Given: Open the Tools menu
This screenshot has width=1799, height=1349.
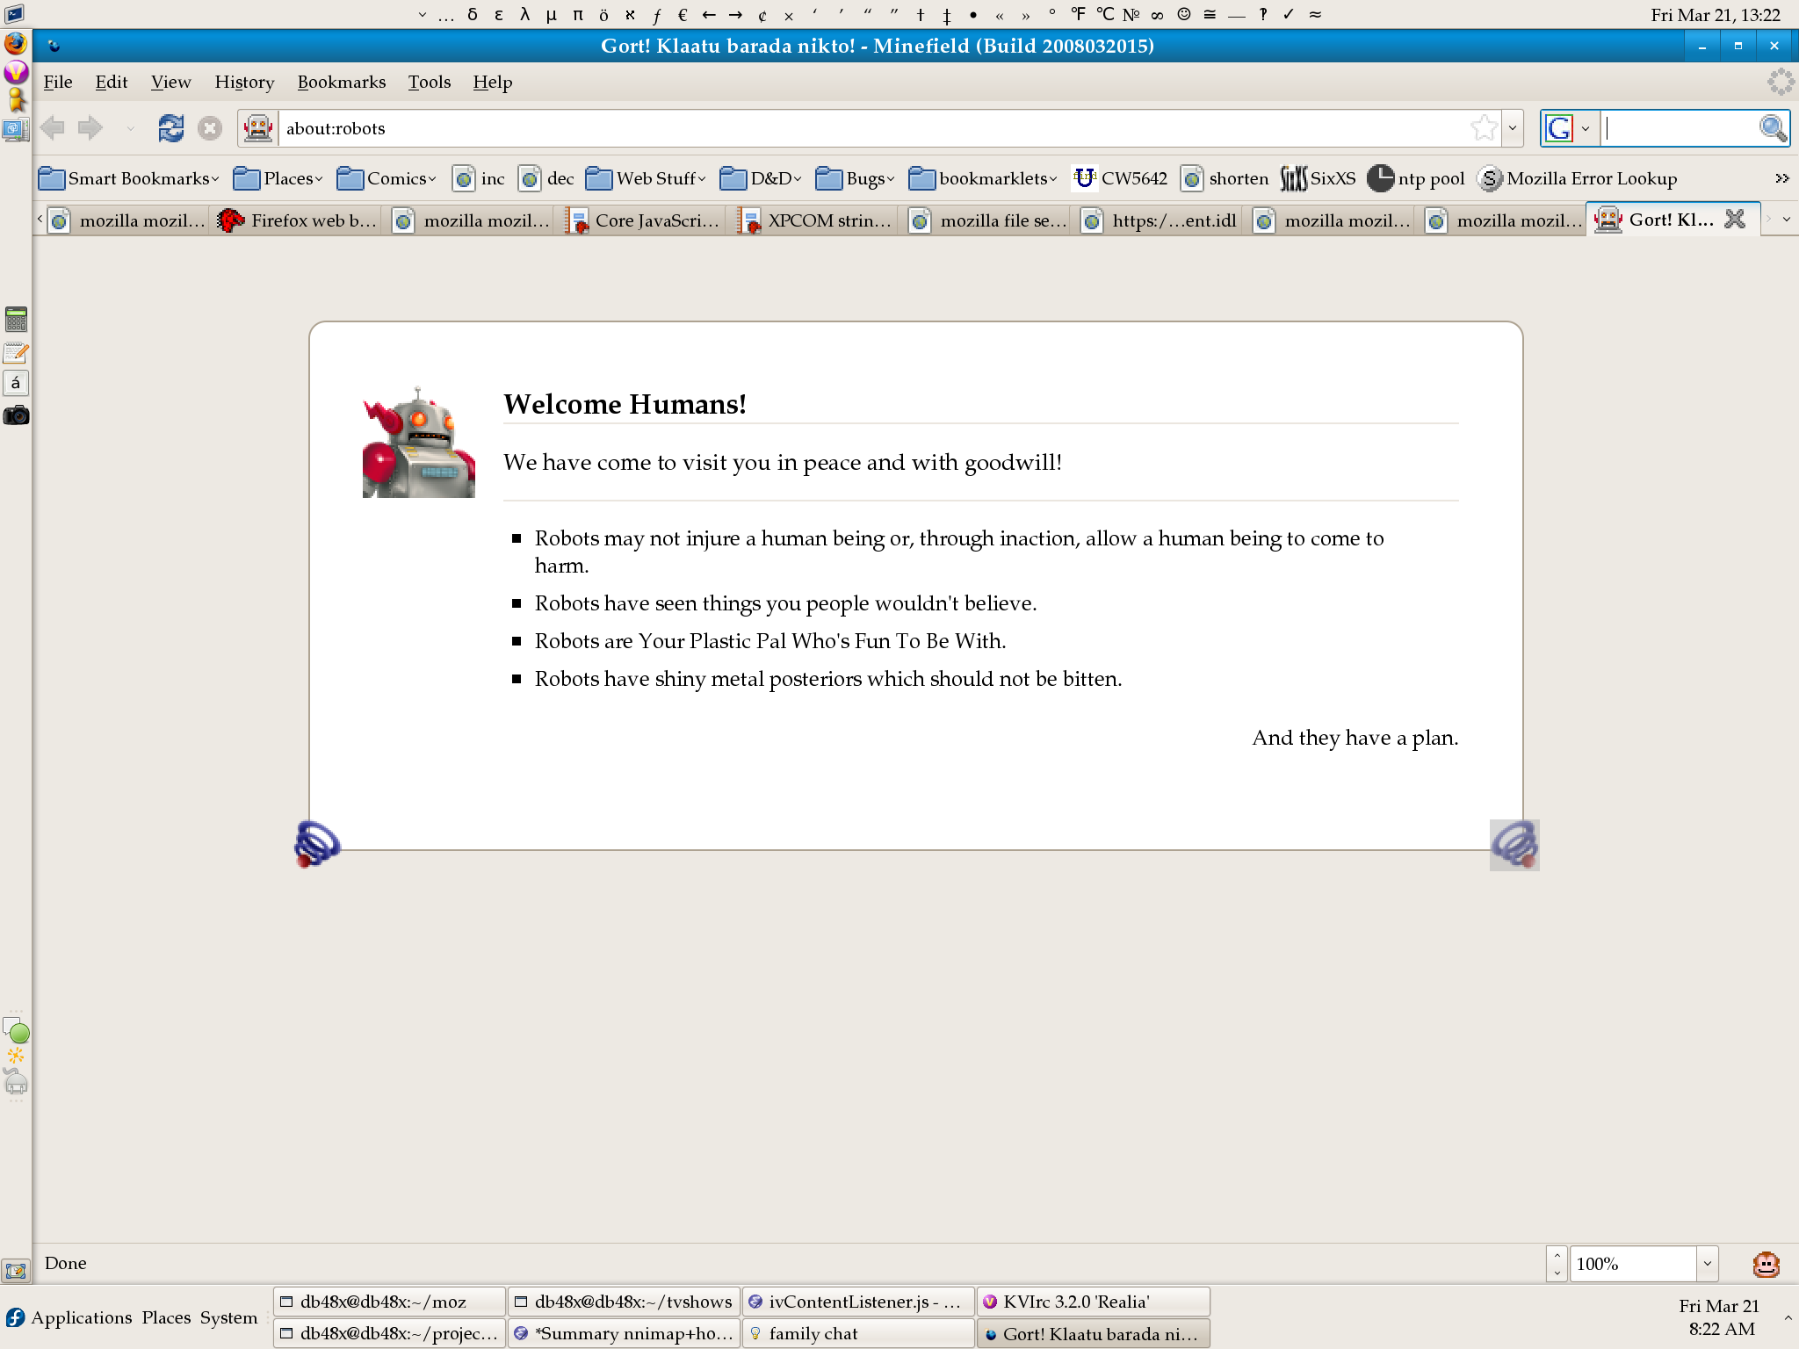Looking at the screenshot, I should [x=430, y=82].
